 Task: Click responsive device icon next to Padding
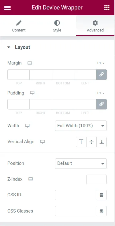(x=32, y=93)
